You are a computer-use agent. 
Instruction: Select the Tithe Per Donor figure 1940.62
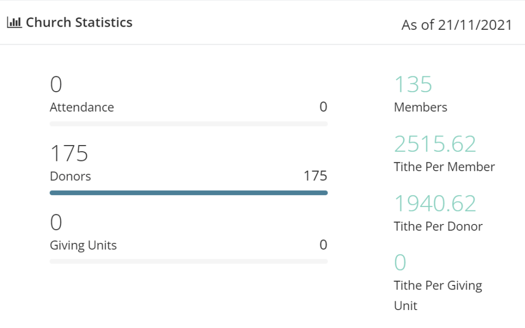pyautogui.click(x=435, y=203)
